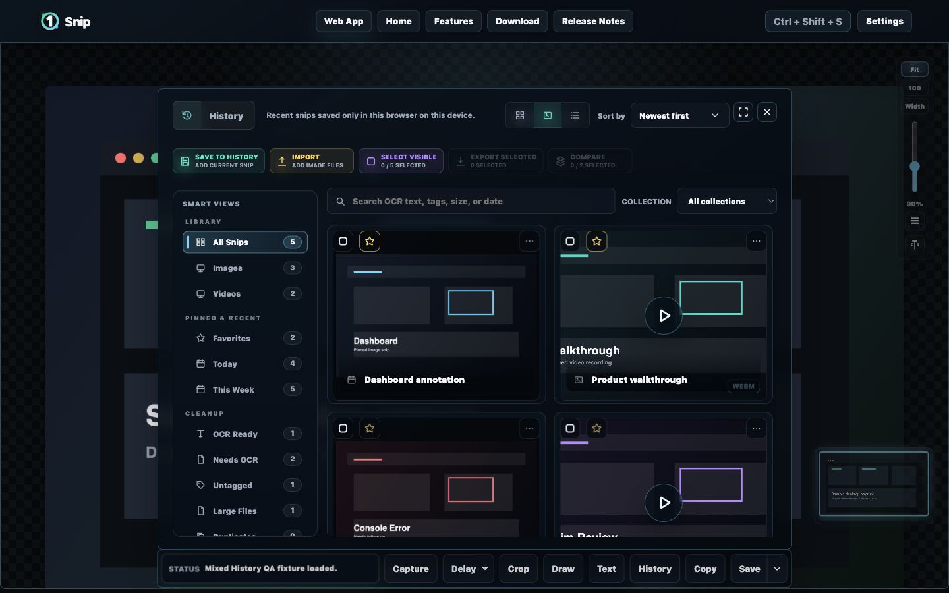The height and width of the screenshot is (593, 949).
Task: Select the Favorites smart view
Action: coord(245,338)
